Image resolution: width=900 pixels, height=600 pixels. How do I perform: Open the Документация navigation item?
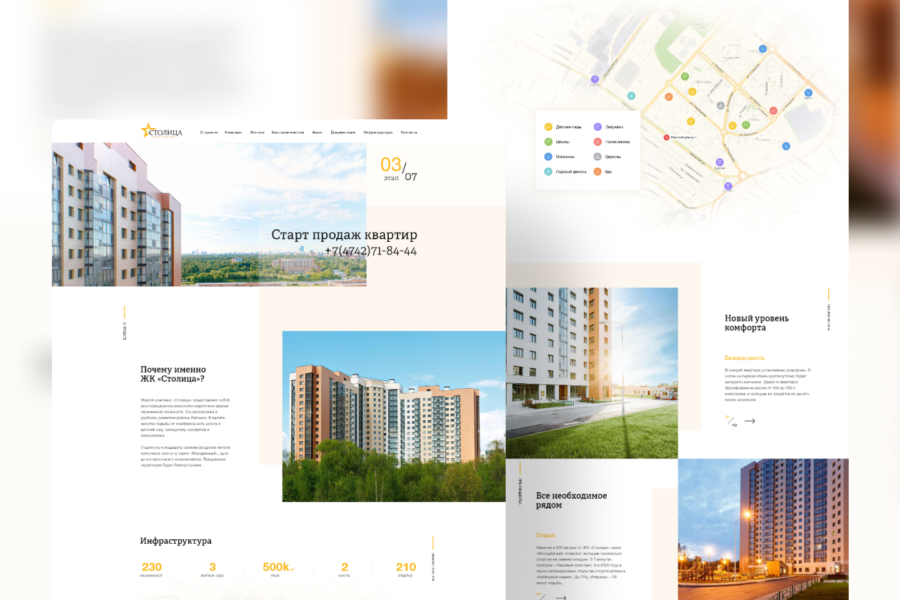click(x=343, y=132)
